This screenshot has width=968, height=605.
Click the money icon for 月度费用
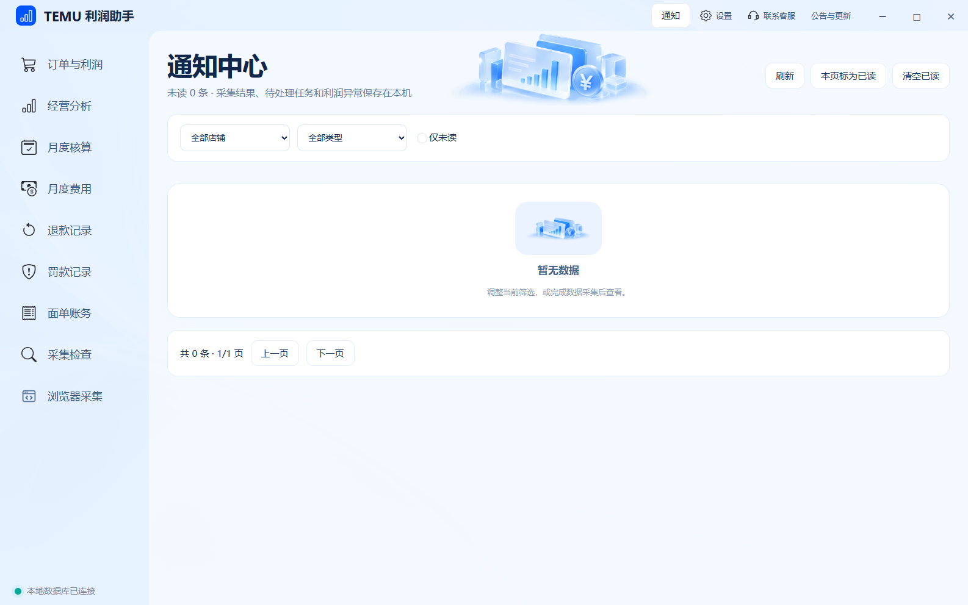[29, 189]
